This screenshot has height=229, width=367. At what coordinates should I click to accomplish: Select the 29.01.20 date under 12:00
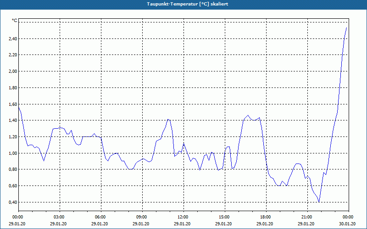click(x=182, y=224)
